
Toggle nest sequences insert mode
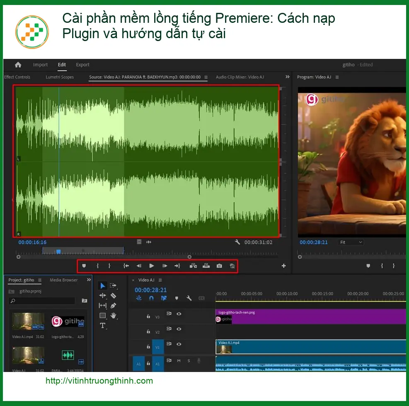pyautogui.click(x=139, y=298)
